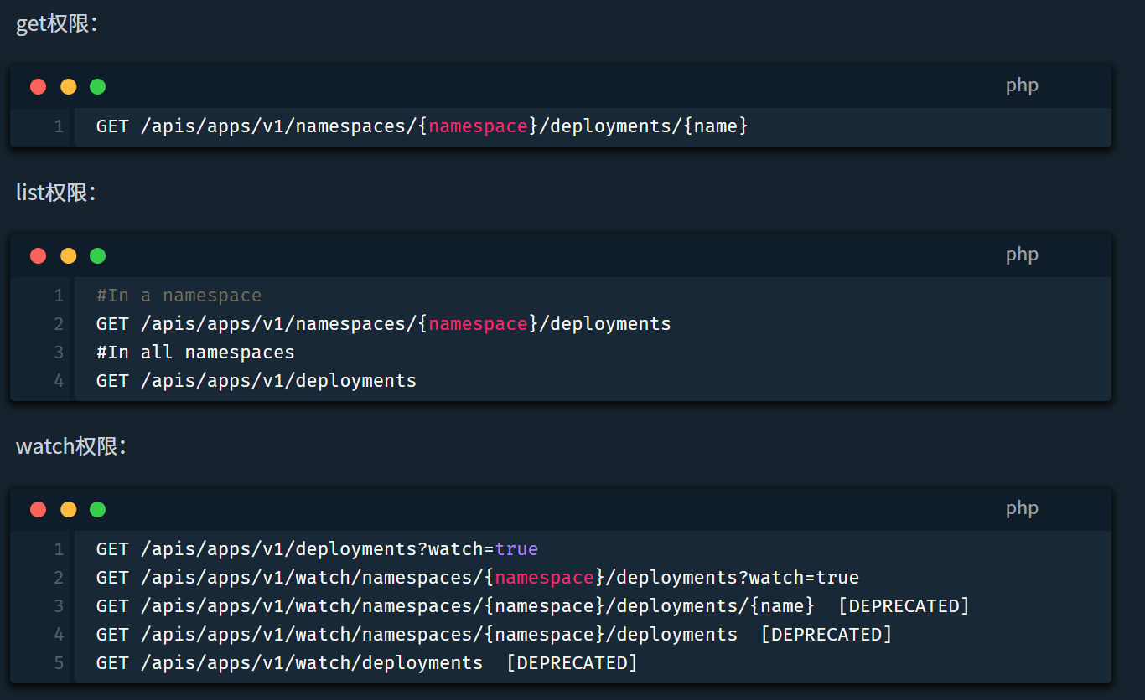The width and height of the screenshot is (1145, 700).
Task: Click green dot in get权限 code block
Action: 97,86
